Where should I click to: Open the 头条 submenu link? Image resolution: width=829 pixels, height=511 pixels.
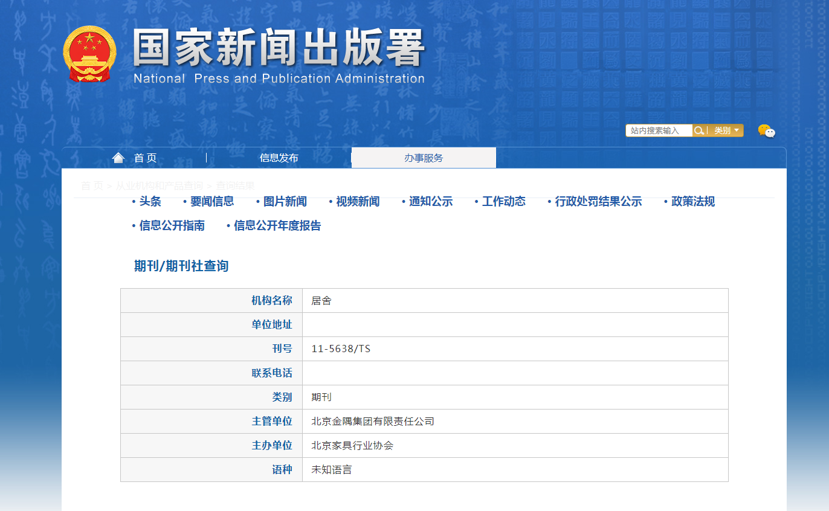pyautogui.click(x=150, y=202)
